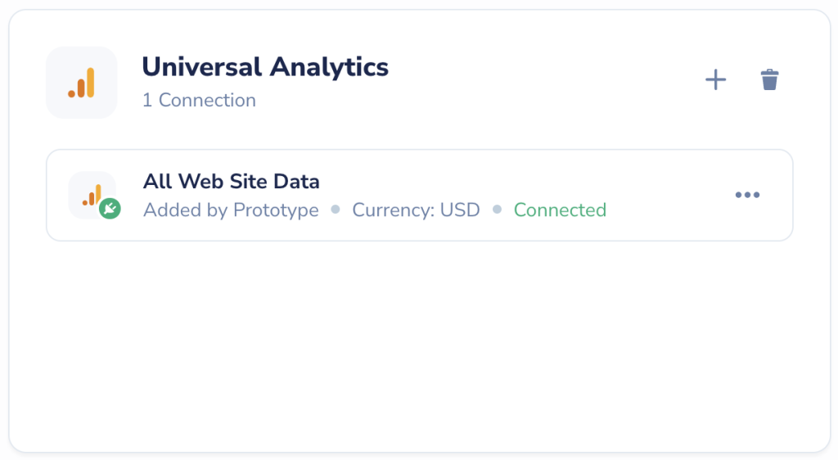Click the word Connection under the heading

tap(207, 101)
